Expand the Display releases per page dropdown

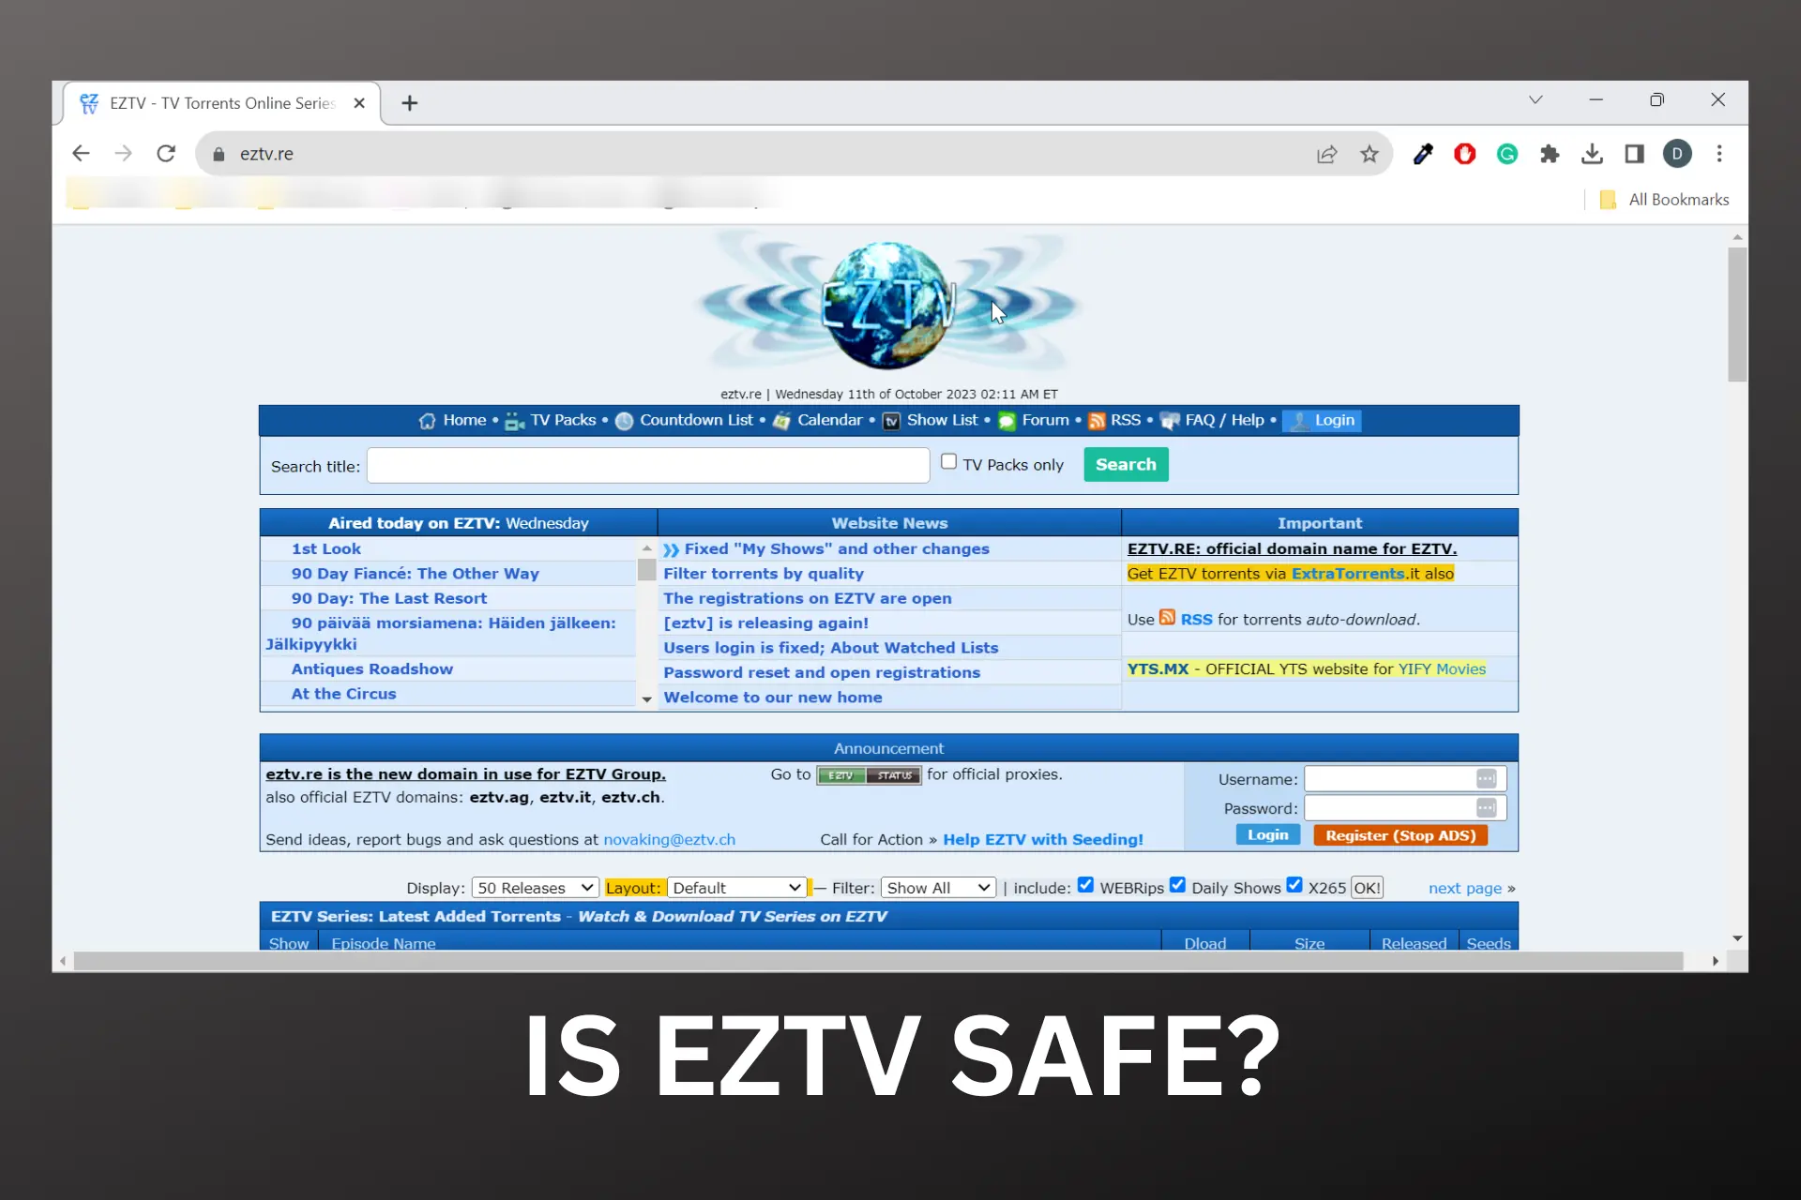tap(534, 887)
